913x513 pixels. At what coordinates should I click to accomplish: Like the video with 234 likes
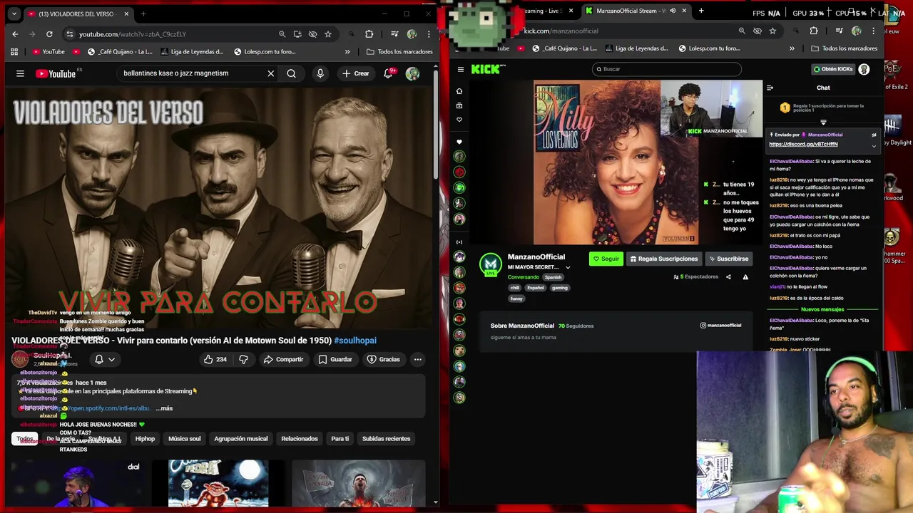[215, 359]
